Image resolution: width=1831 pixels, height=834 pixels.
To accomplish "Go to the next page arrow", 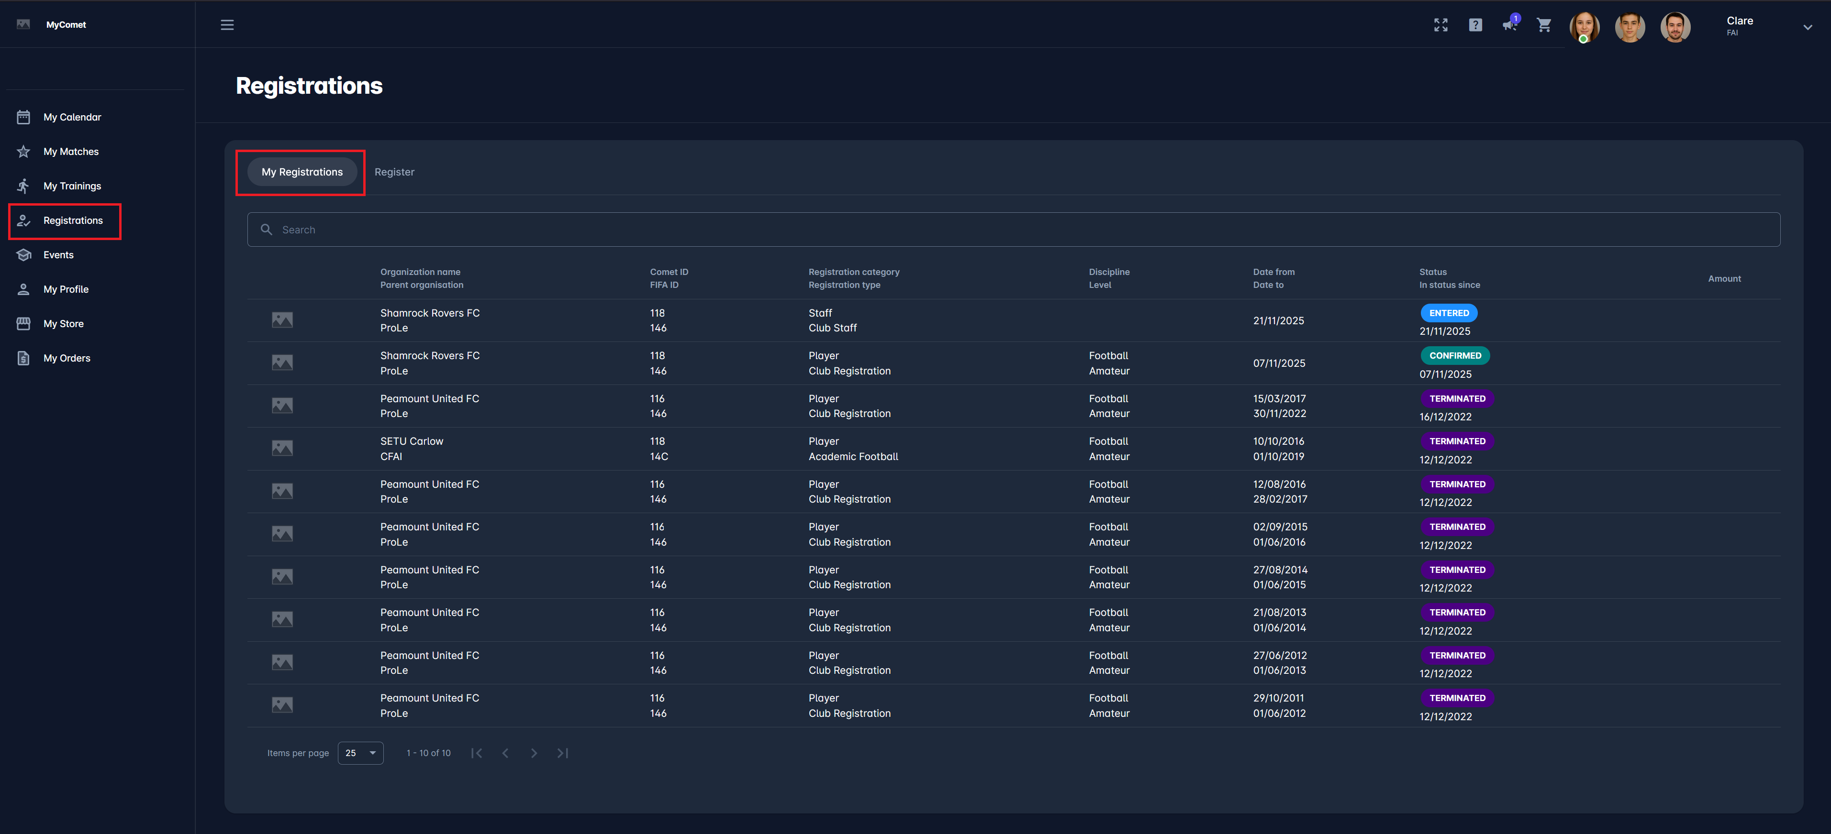I will tap(534, 753).
